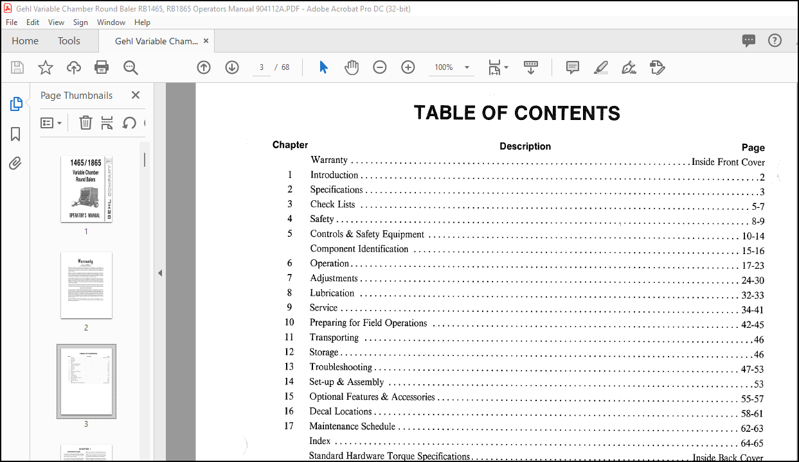Select the arrow selection tool
Viewport: 799px width, 462px height.
(x=323, y=67)
